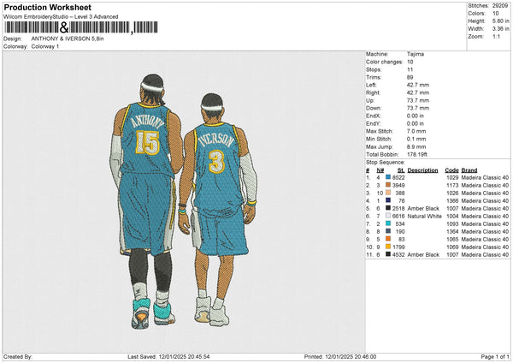Viewport: 513px width, 363px height.
Task: Click the Left: extent label
Action: coord(371,85)
